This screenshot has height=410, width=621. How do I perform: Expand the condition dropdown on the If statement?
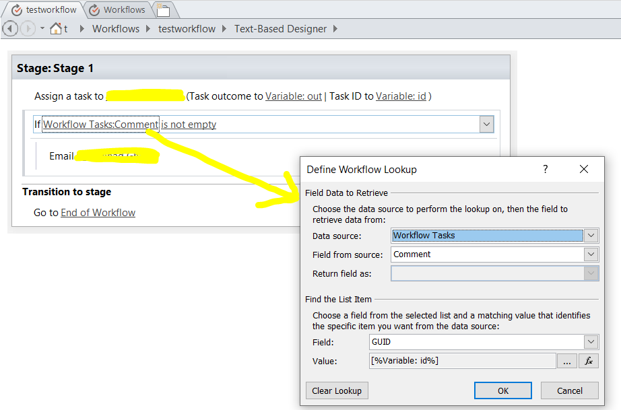click(x=486, y=124)
